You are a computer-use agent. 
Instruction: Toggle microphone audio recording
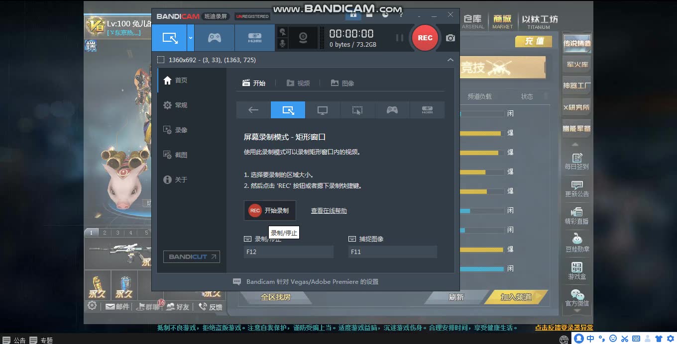click(282, 44)
